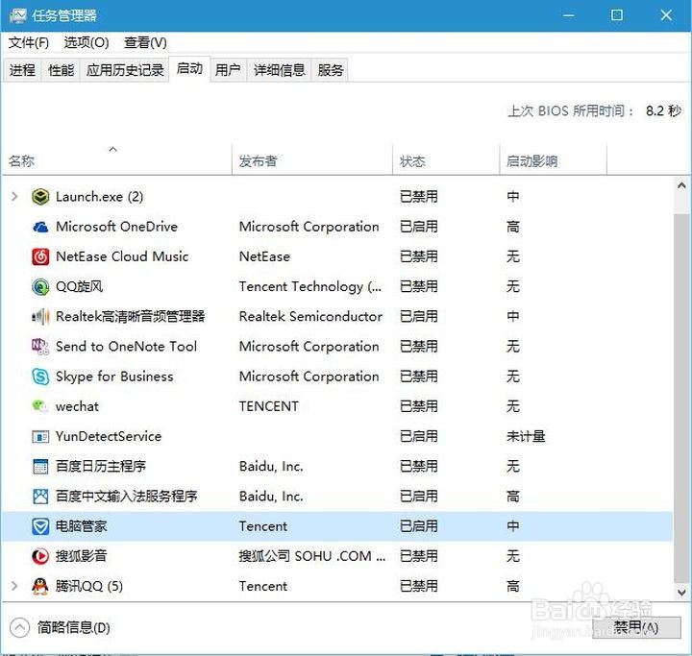
Task: Click the Task Manager title bar icon
Action: (x=17, y=16)
